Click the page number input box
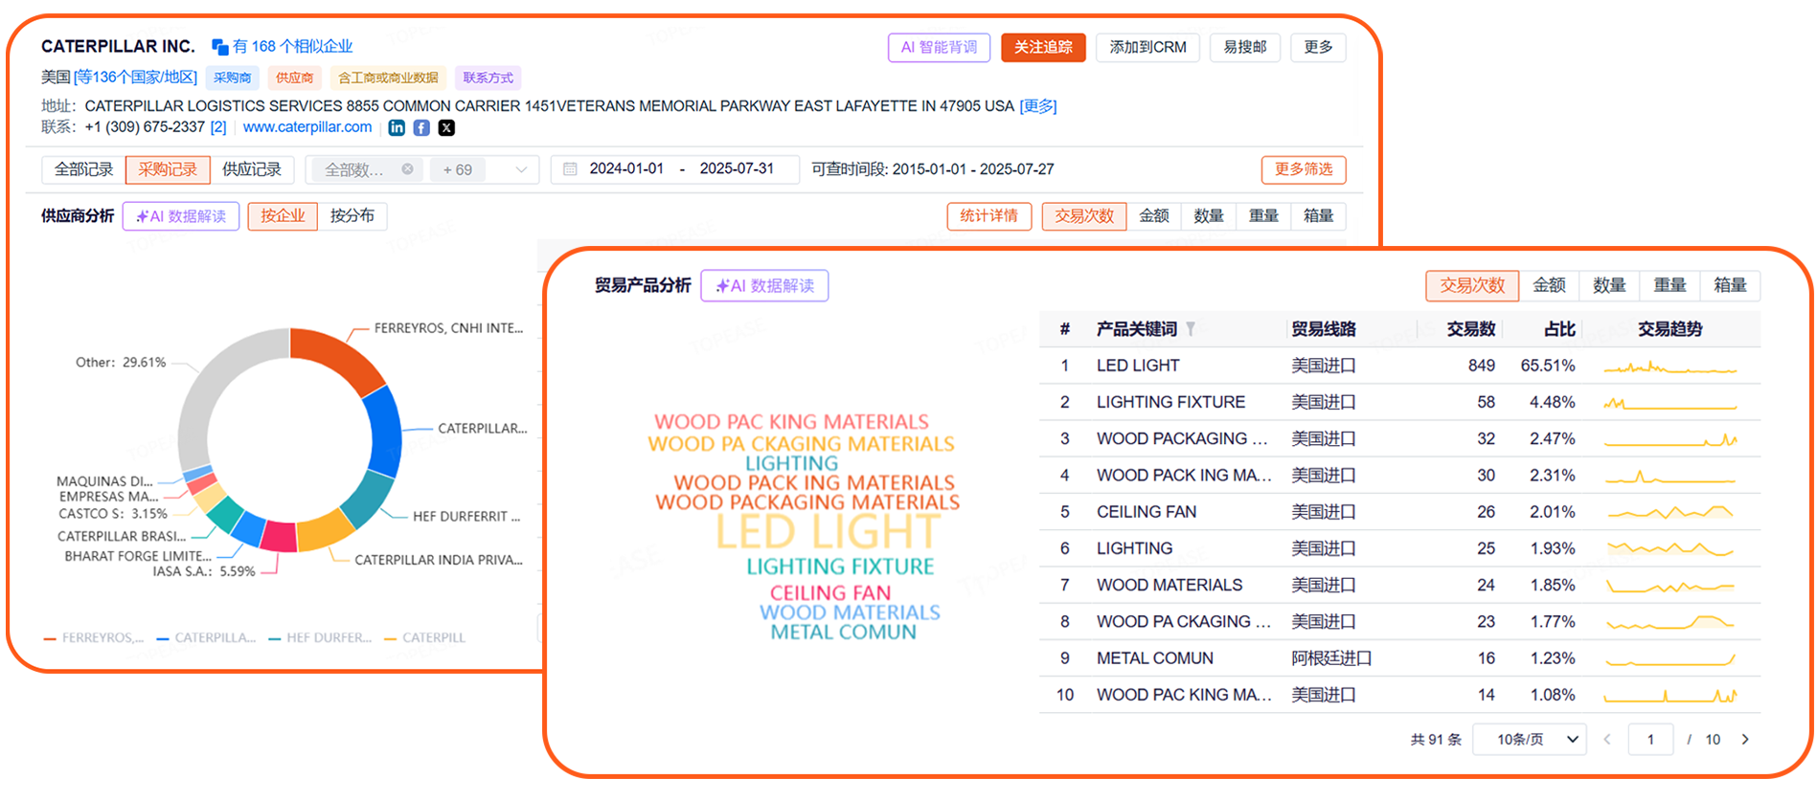The image size is (1817, 801). tap(1650, 739)
